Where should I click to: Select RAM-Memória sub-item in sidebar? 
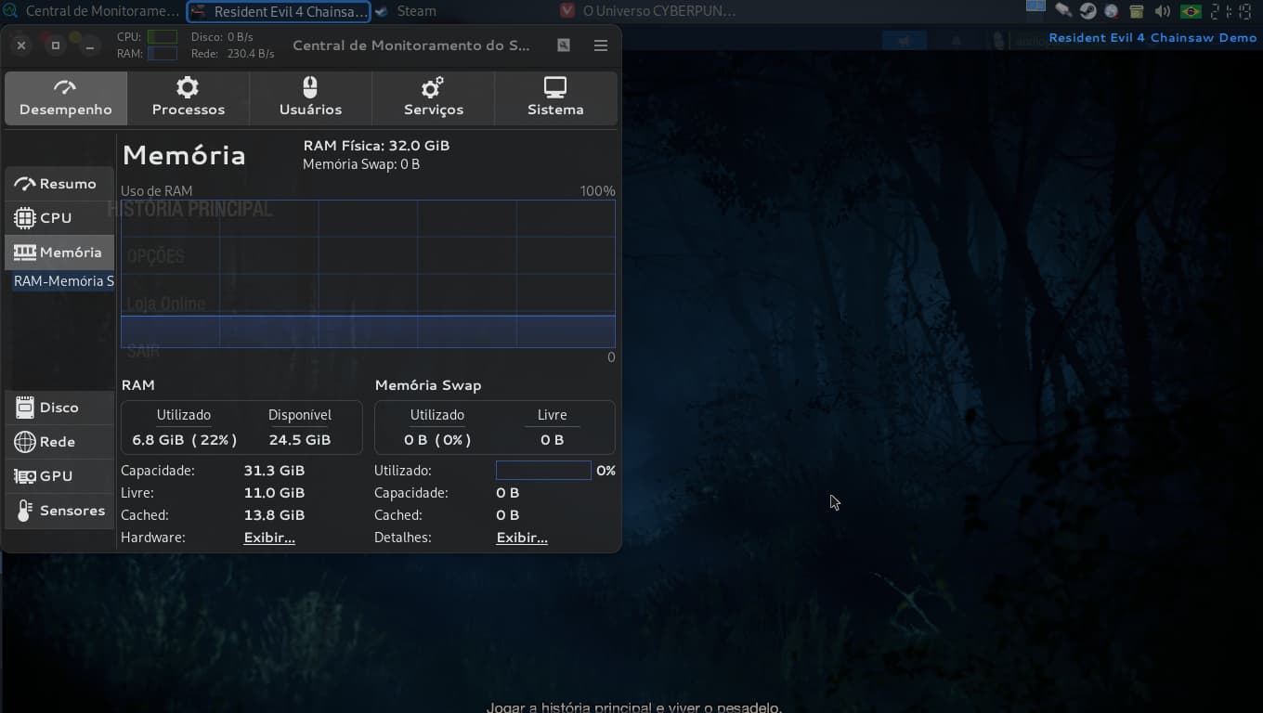click(x=63, y=281)
